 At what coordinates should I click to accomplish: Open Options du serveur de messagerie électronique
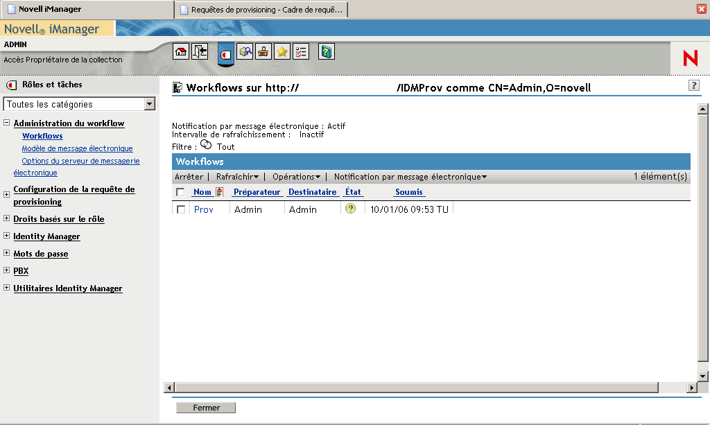point(76,166)
